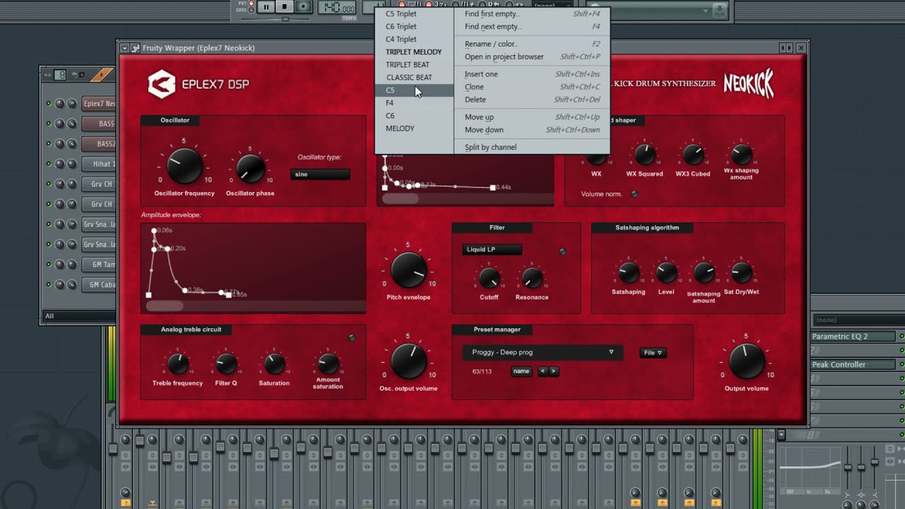Open the Parametric EQ 2 effect slot
905x509 pixels.
point(853,337)
